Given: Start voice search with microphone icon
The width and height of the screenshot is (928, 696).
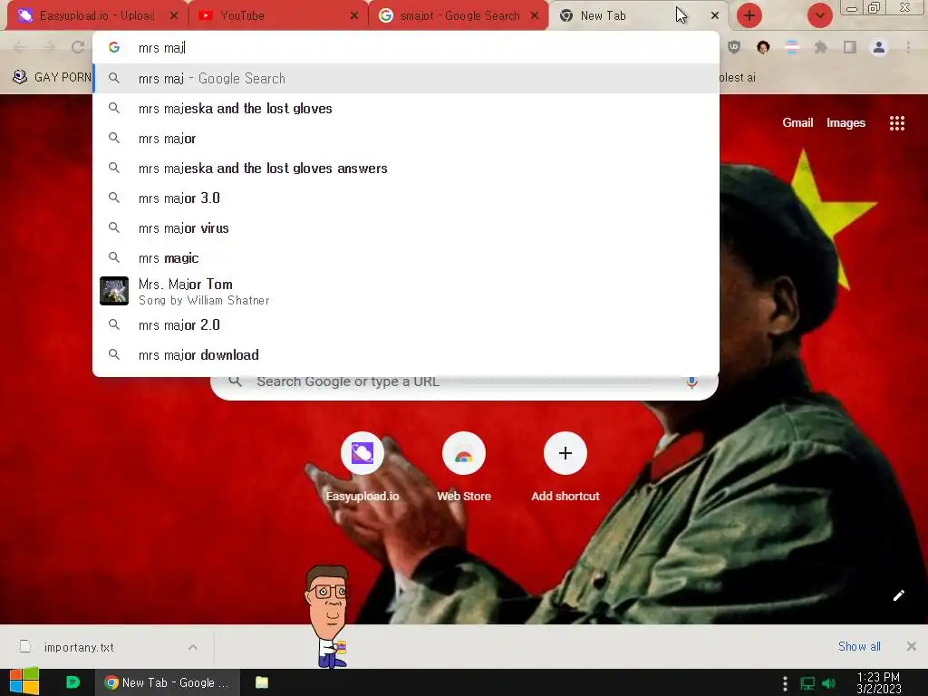Looking at the screenshot, I should pyautogui.click(x=691, y=382).
